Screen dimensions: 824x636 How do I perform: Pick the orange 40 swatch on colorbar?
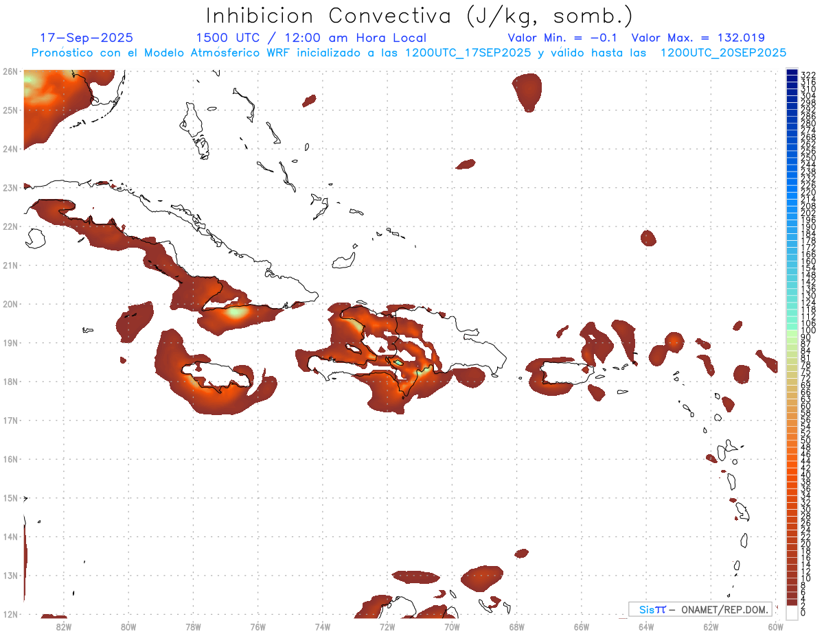pos(792,474)
